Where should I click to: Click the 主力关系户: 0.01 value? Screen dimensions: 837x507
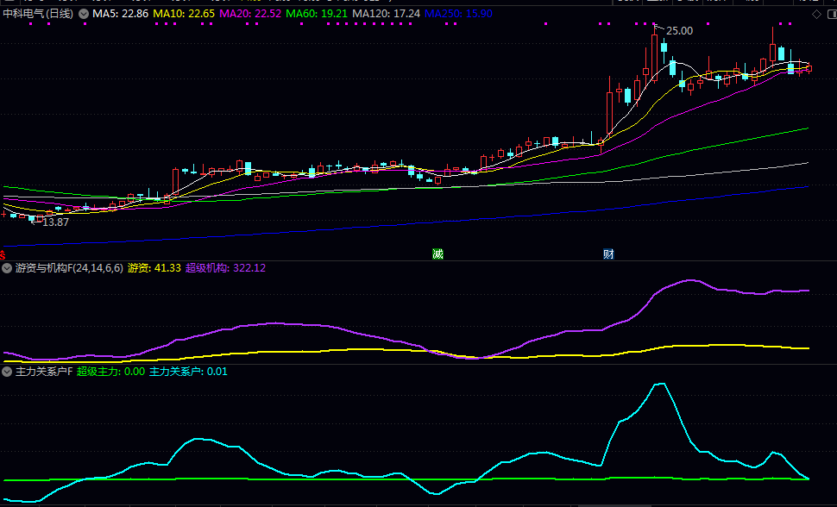click(x=188, y=372)
